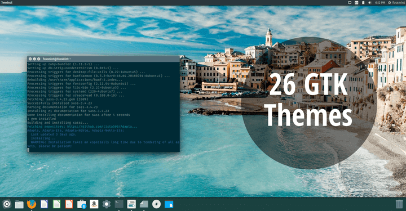Open the keyboard layout indicator
This screenshot has height=211, width=406.
pyautogui.click(x=356, y=3)
